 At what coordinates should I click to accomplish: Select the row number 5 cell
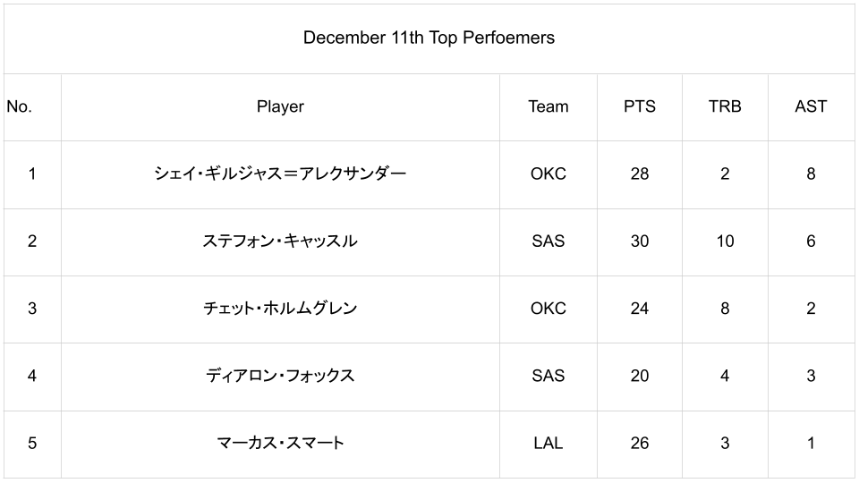(32, 443)
